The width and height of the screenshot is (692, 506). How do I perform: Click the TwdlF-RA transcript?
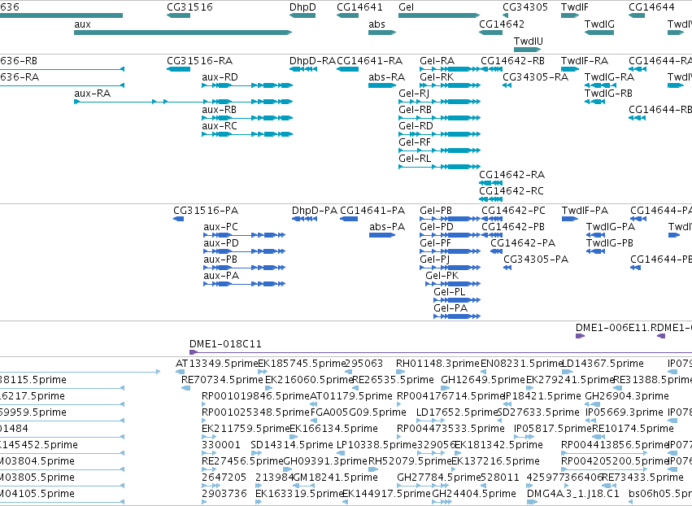pos(570,69)
